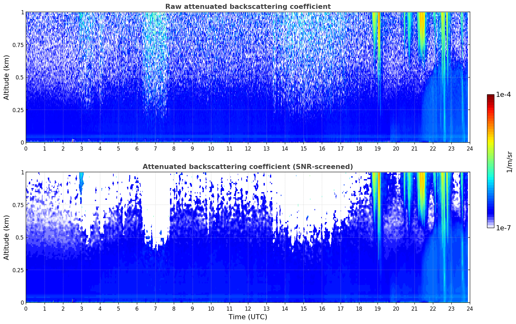
Task: Click the 0.5 altitude tick on the SNR-screened plot
Action: pos(20,237)
